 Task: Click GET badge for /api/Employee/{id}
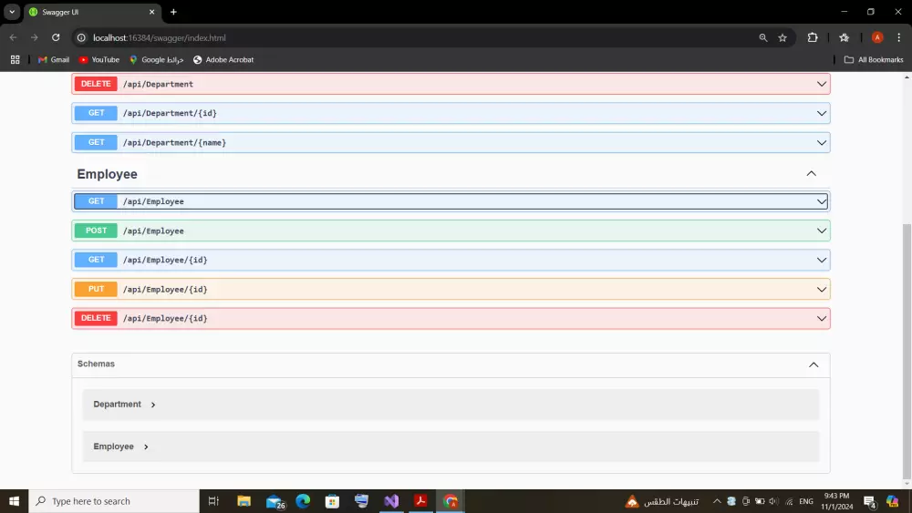click(96, 260)
